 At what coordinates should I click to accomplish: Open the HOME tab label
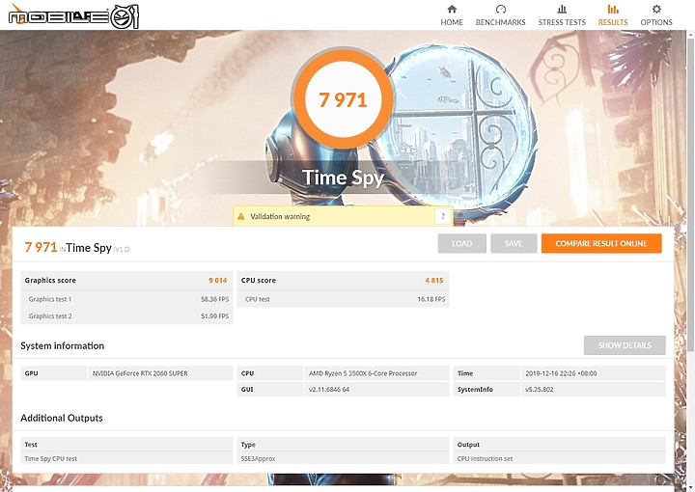click(452, 22)
